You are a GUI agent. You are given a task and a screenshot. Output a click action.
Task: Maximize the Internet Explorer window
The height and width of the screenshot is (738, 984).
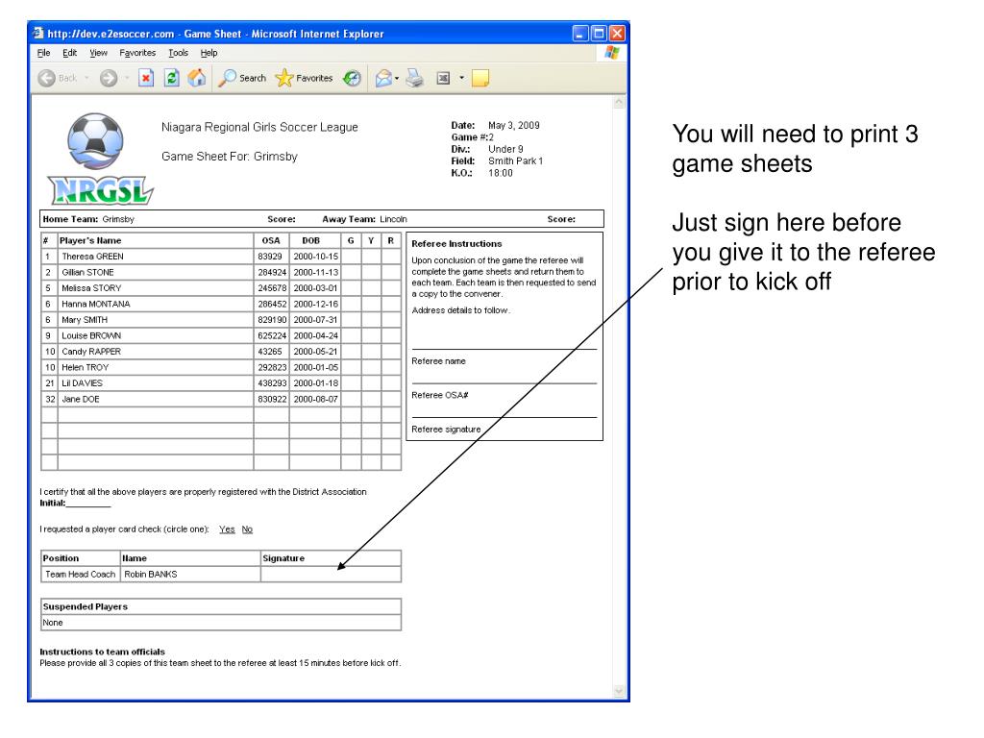(599, 34)
